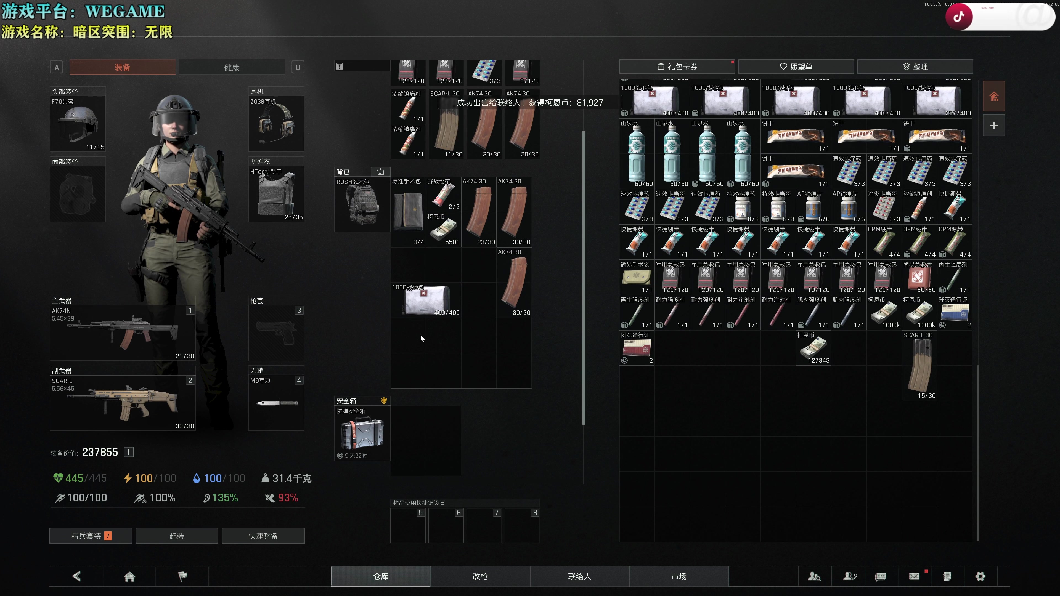Switch to the 健康 tab
The image size is (1060, 596).
(232, 67)
